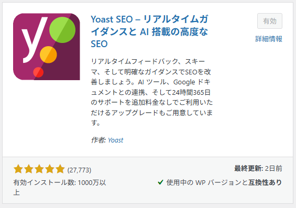Click the first rating star
This screenshot has width=296, height=208.
tap(18, 169)
